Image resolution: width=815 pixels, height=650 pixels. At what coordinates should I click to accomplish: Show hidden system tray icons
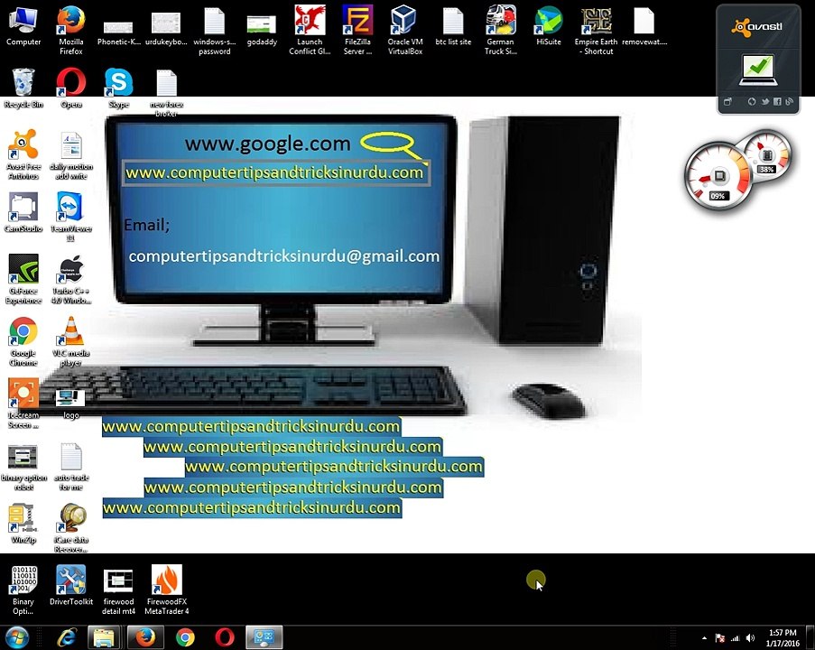coord(704,638)
